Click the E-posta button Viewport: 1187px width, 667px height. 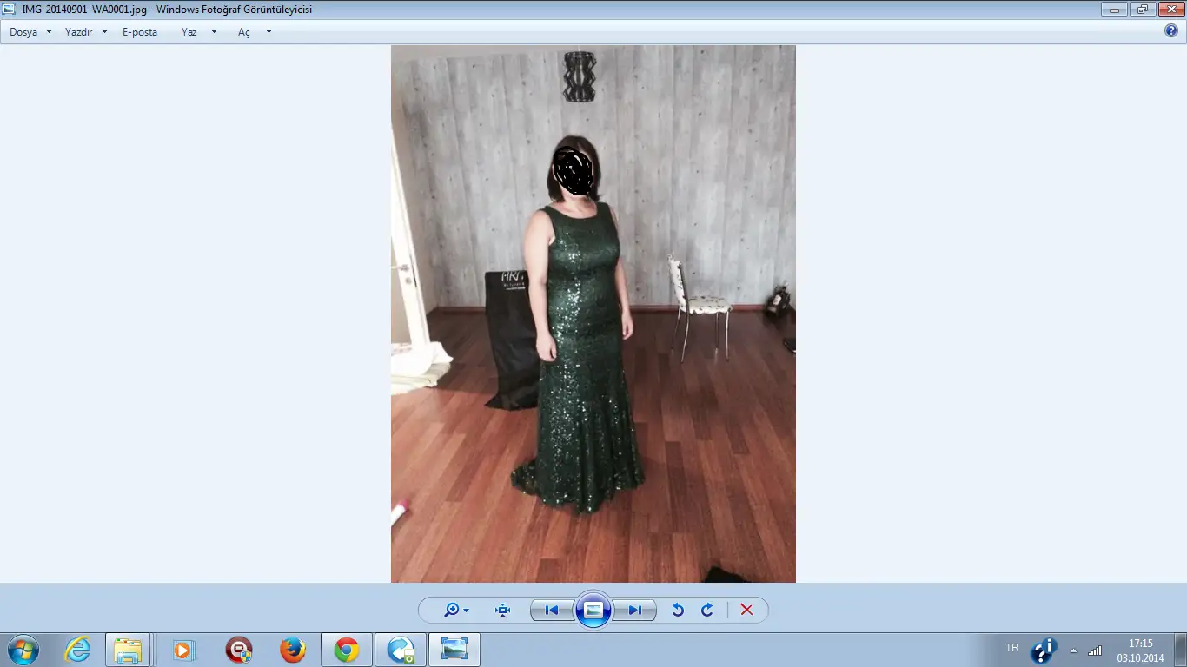(140, 32)
